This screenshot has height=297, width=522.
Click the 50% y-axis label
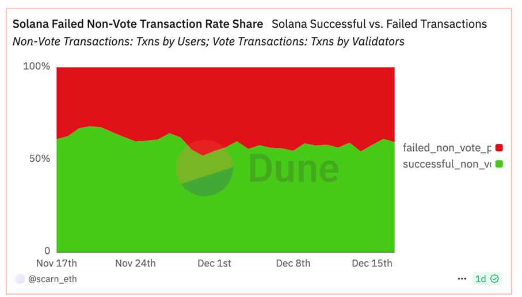click(x=40, y=158)
